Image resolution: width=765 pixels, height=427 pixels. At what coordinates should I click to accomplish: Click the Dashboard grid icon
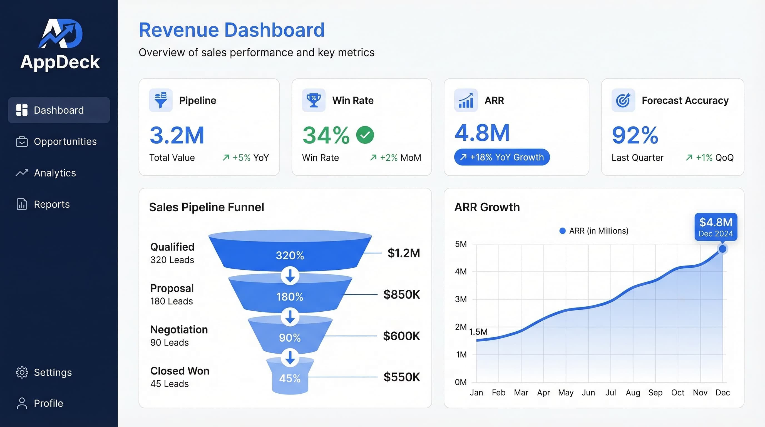click(x=22, y=110)
